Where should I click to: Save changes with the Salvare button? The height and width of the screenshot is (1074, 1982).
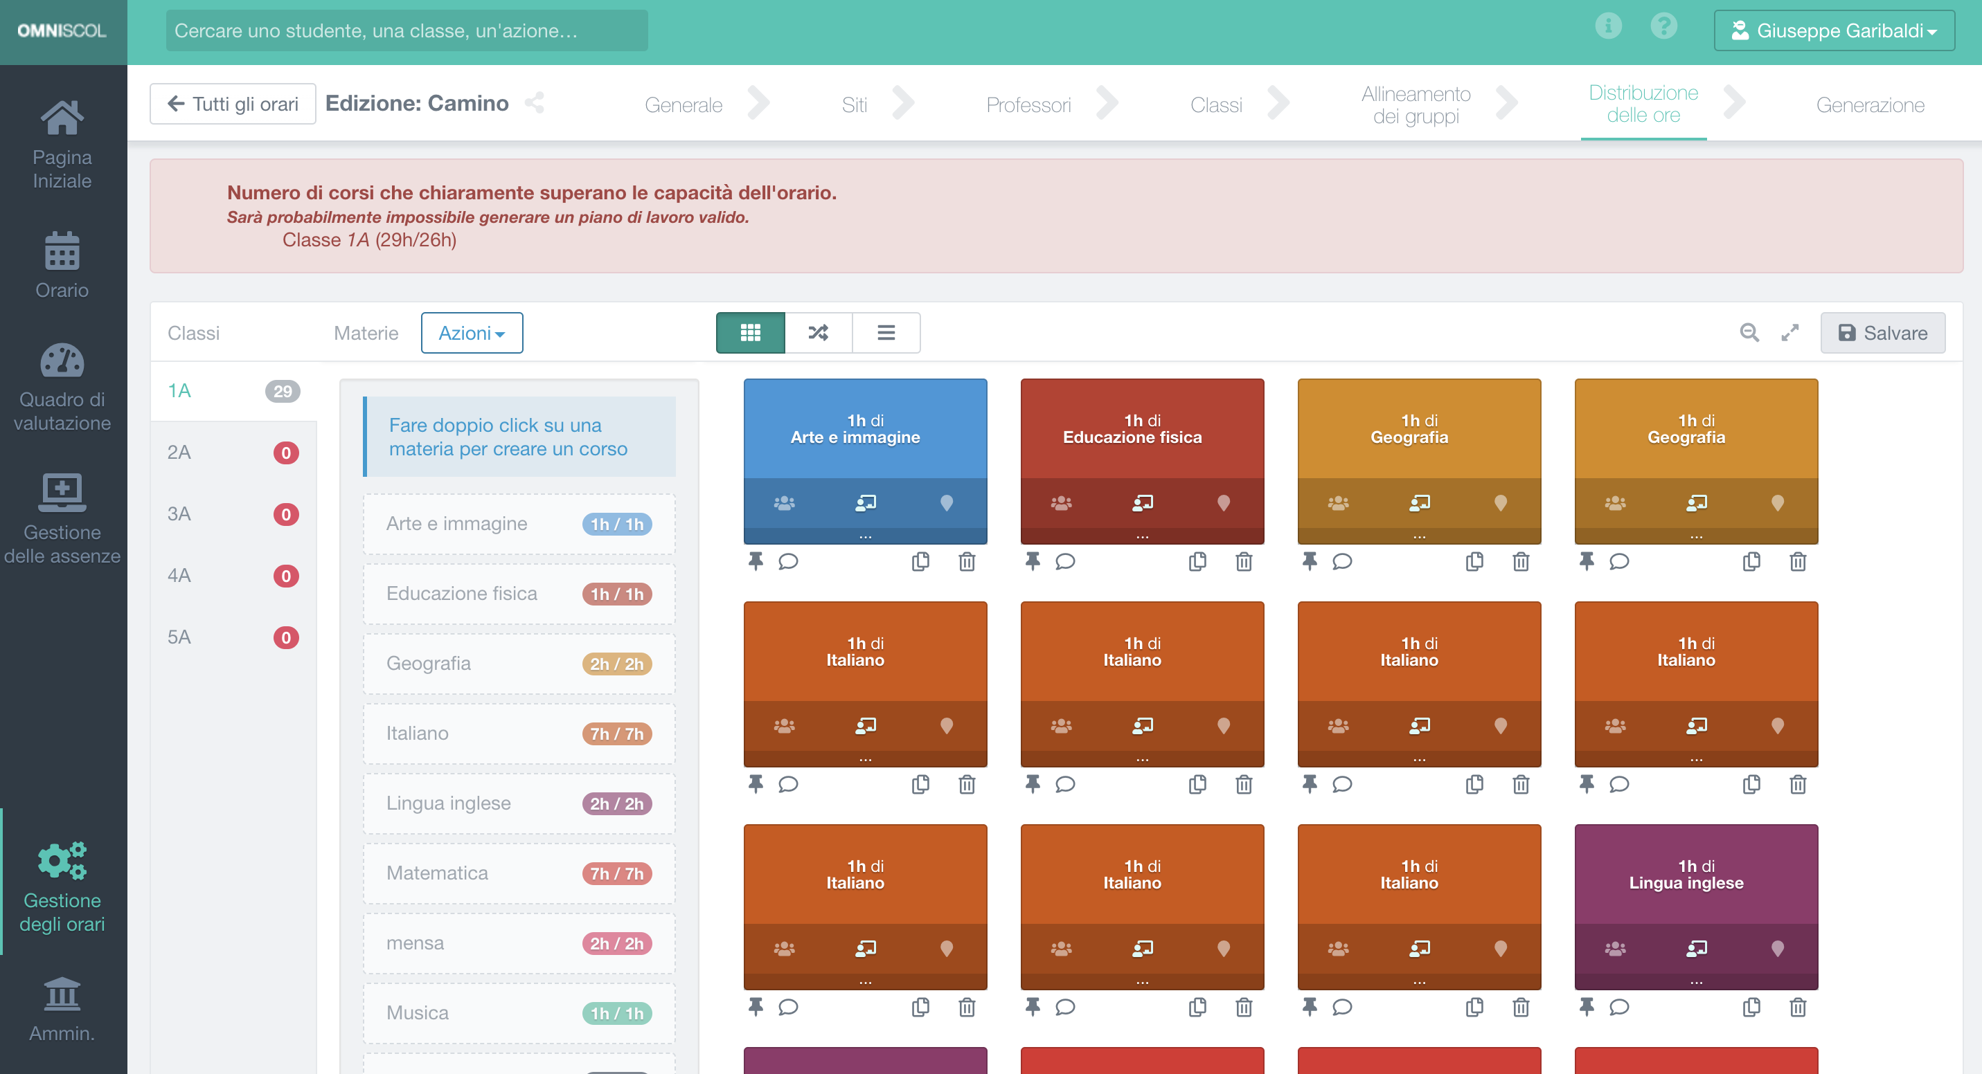click(x=1883, y=333)
